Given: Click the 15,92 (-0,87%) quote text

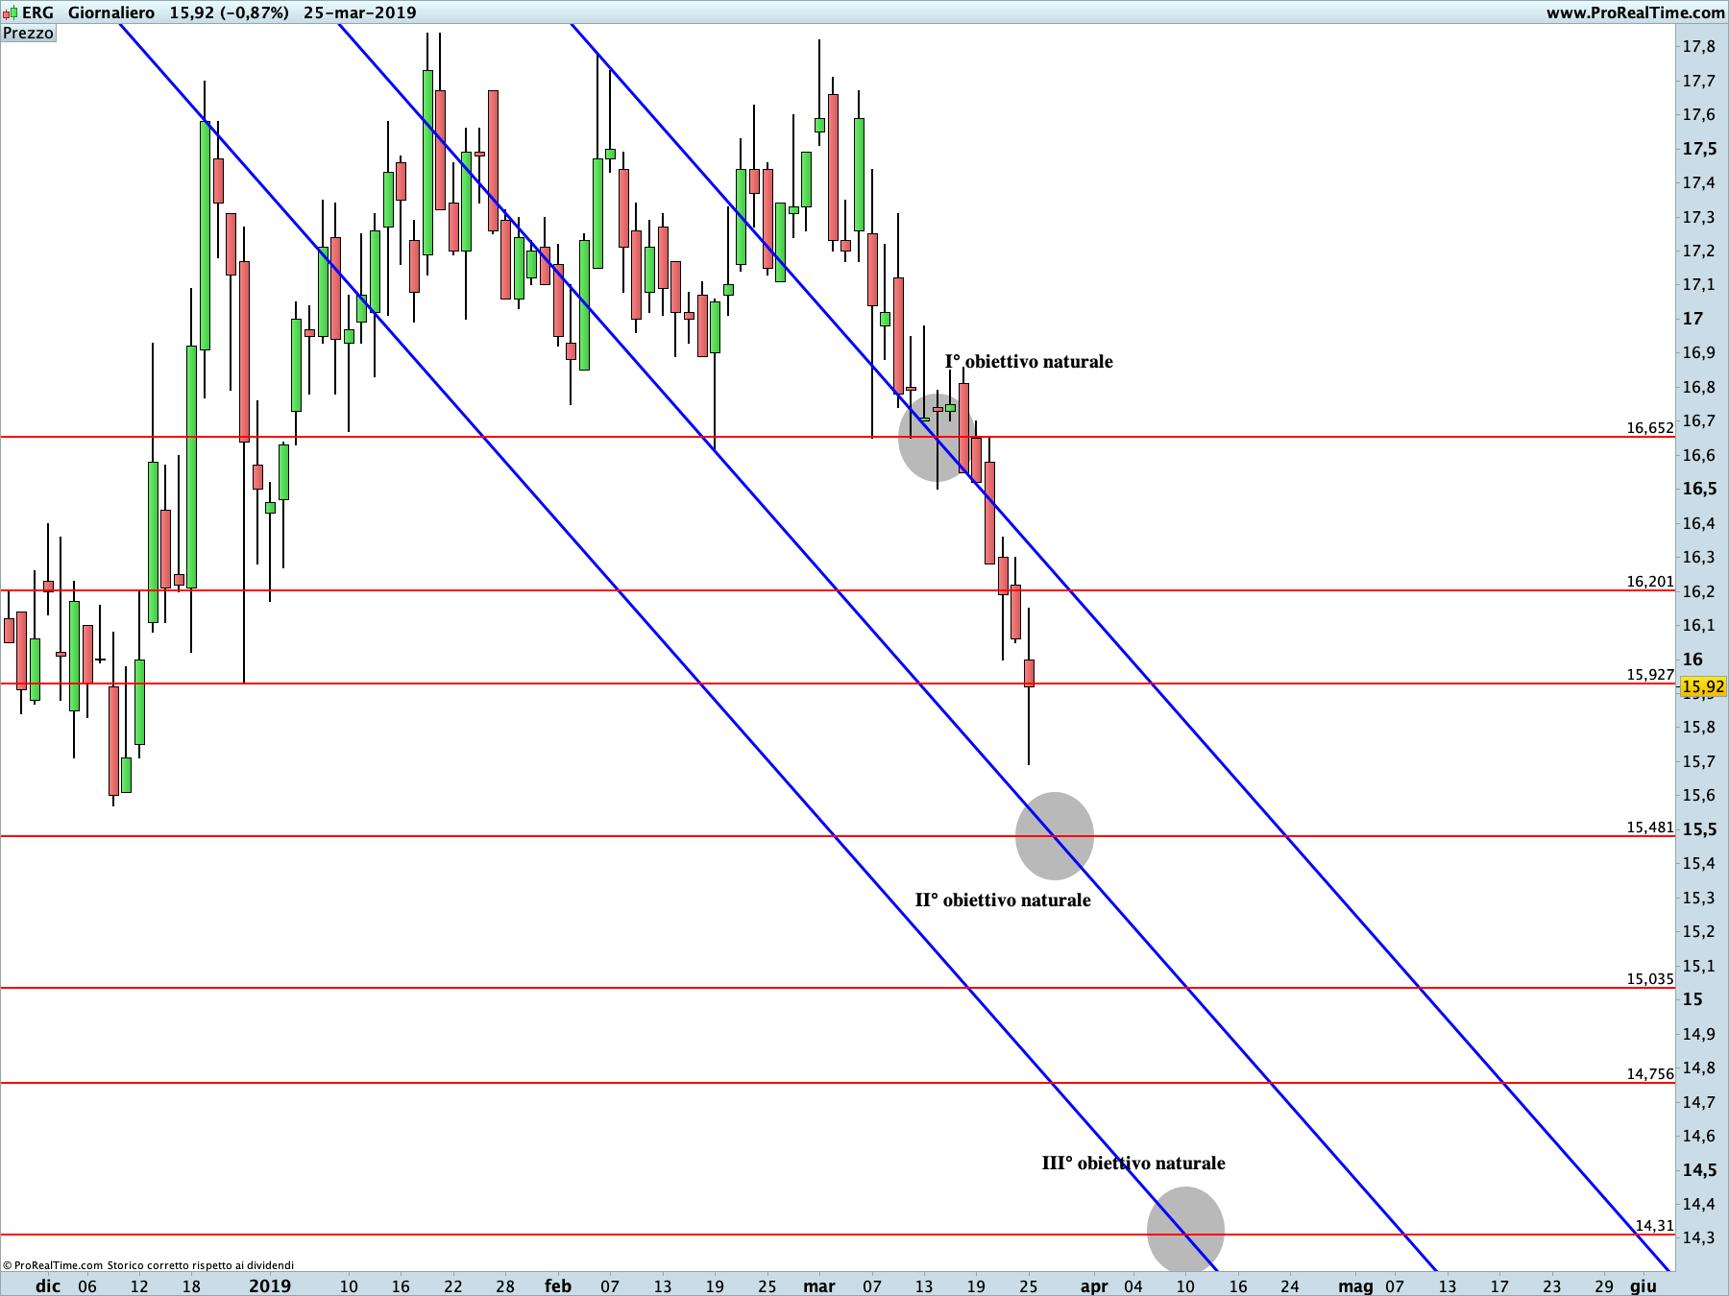Looking at the screenshot, I should (230, 12).
